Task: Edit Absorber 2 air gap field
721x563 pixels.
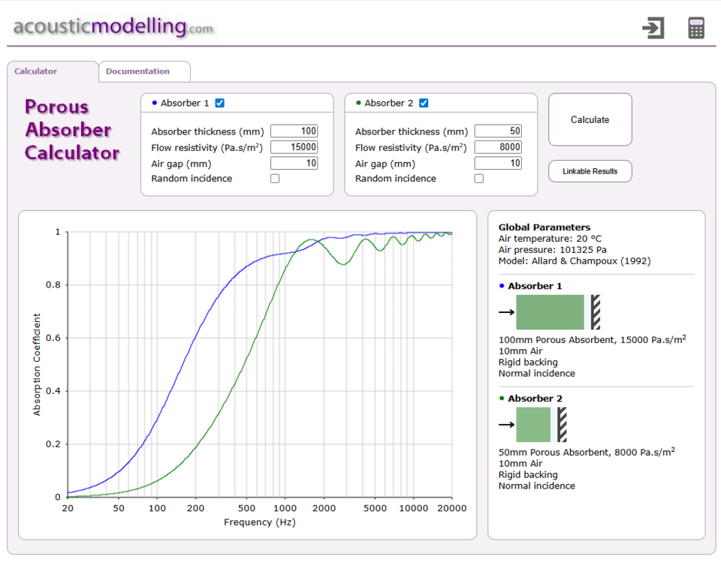Action: point(499,163)
